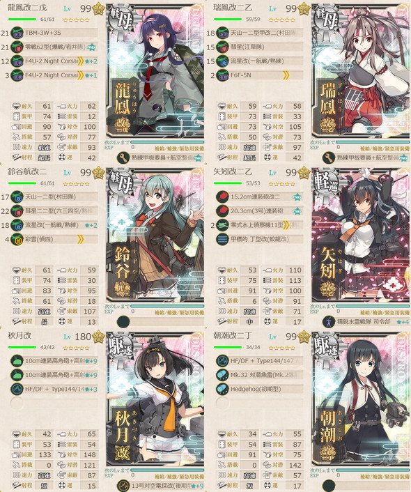Click 矢矧改二乙's green HP bar
The height and width of the screenshot is (492, 411).
point(228,183)
